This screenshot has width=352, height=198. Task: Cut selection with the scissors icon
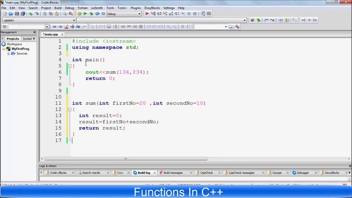pyautogui.click(x=45, y=14)
